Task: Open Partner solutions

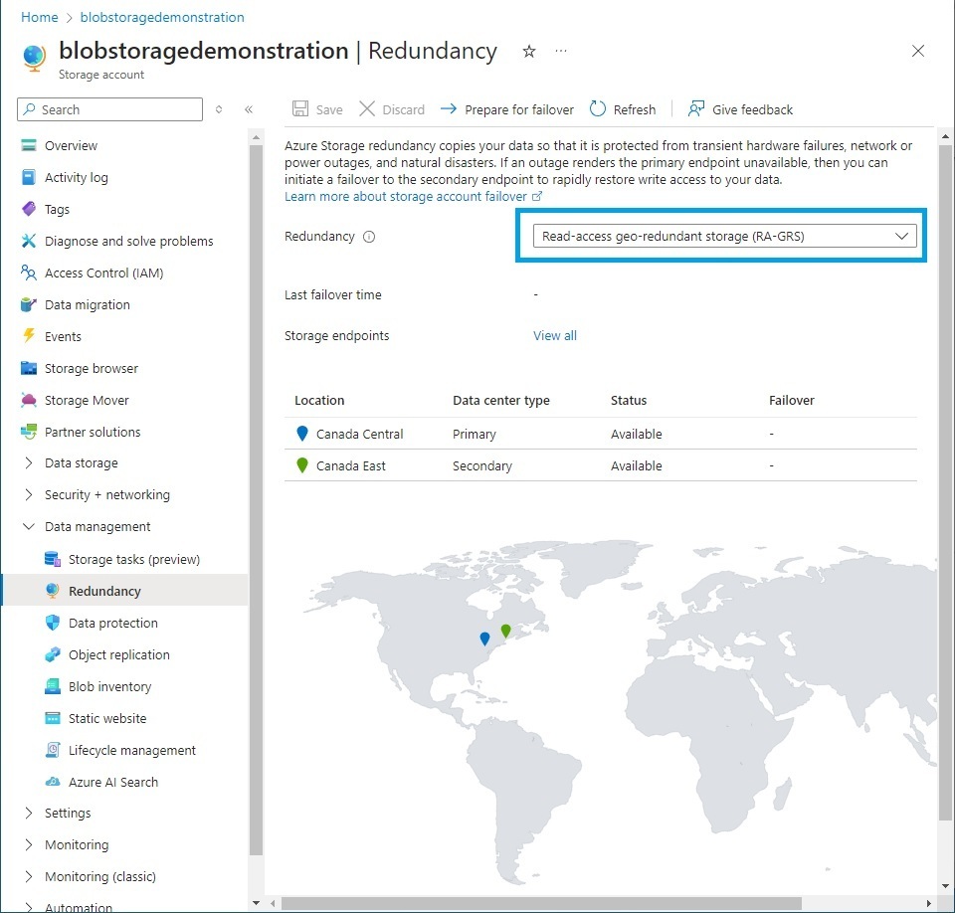Action: click(x=93, y=432)
